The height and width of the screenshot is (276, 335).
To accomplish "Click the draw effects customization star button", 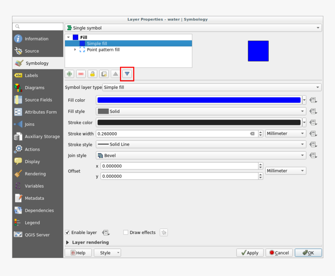I will tap(164, 232).
